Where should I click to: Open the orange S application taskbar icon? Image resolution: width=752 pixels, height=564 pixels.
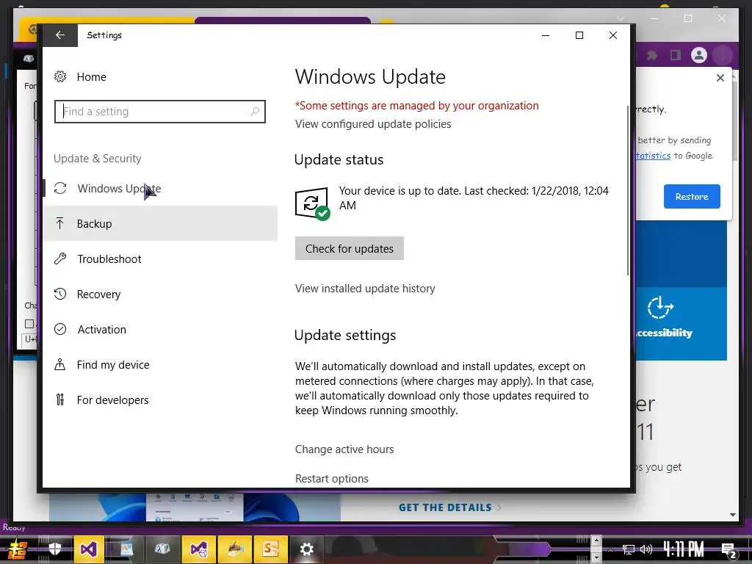(x=270, y=549)
